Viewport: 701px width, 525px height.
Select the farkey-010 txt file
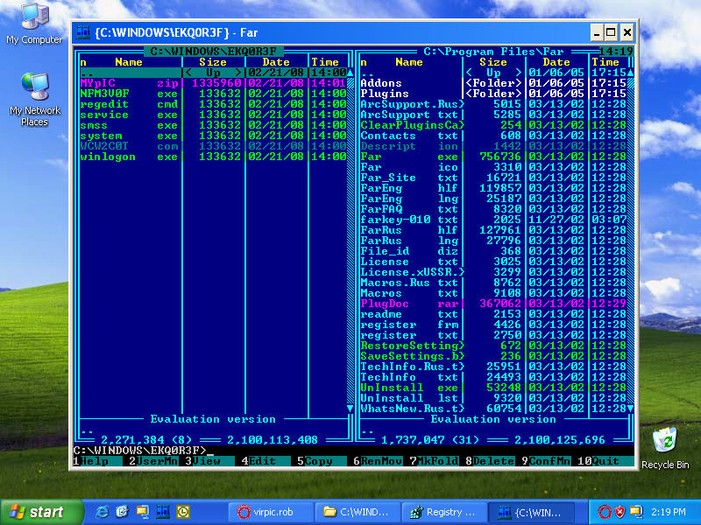493,220
